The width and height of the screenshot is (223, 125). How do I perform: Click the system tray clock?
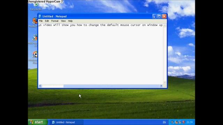pyautogui.click(x=190, y=122)
